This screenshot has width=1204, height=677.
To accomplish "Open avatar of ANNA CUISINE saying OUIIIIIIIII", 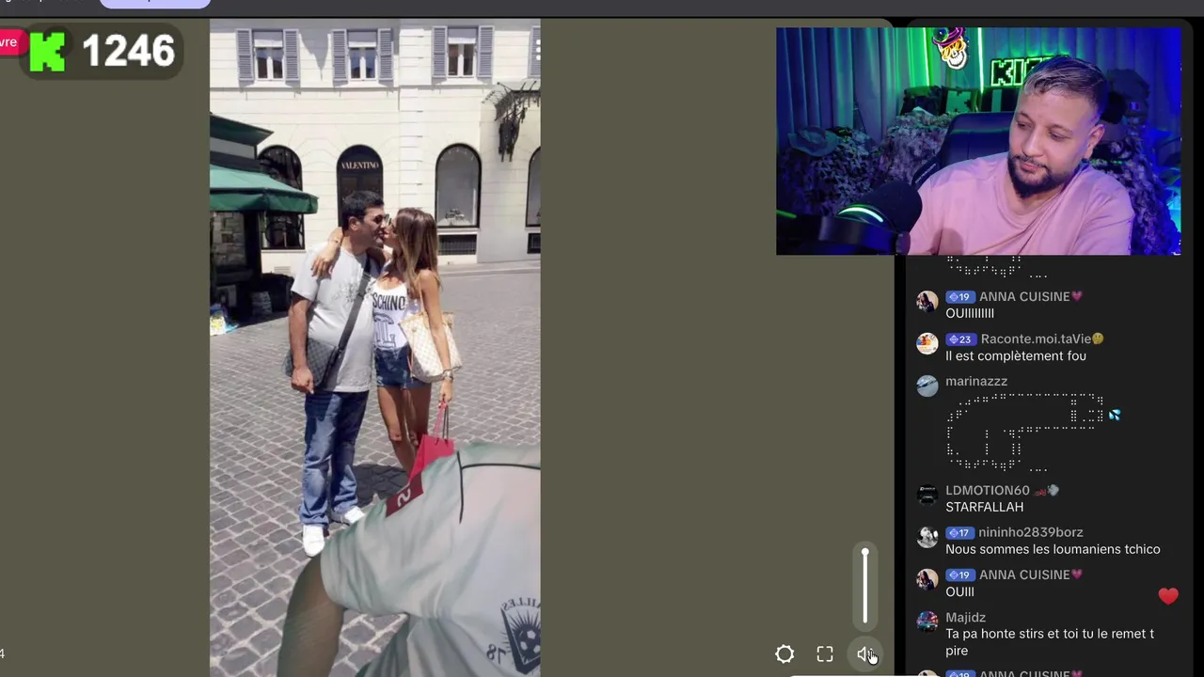I will tap(927, 301).
